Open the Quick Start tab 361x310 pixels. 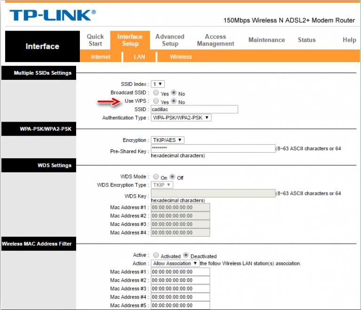point(95,40)
